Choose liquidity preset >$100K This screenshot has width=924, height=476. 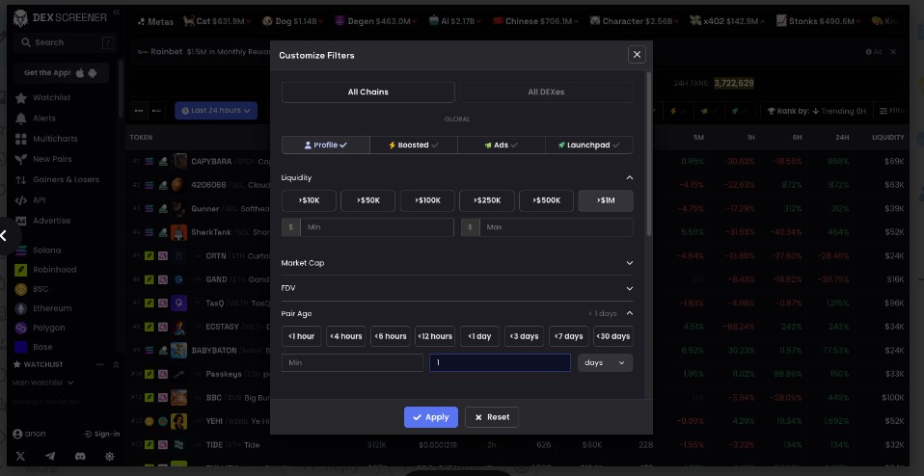[428, 200]
